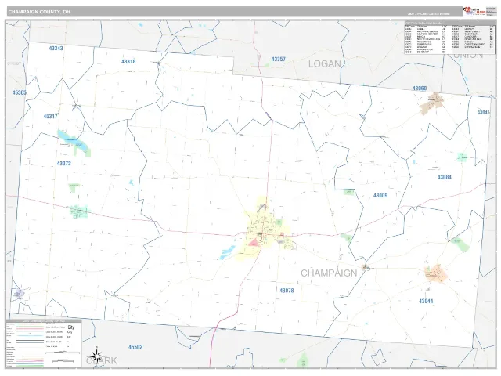
Task: Click the purple town at the southwest corner
Action: (x=18, y=293)
